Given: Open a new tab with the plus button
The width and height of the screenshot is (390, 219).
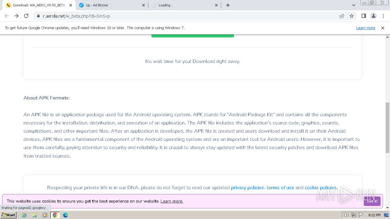Looking at the screenshot, I should 228,5.
